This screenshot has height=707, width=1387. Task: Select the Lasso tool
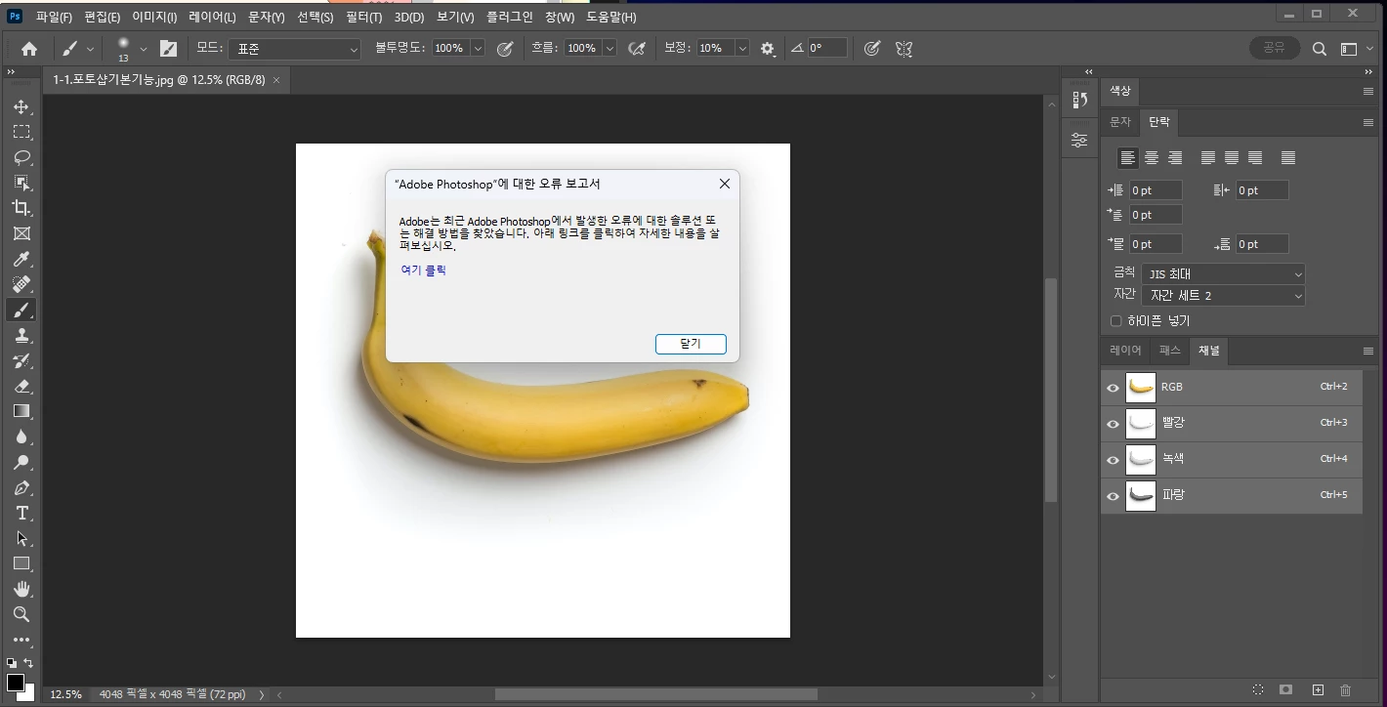[x=21, y=157]
